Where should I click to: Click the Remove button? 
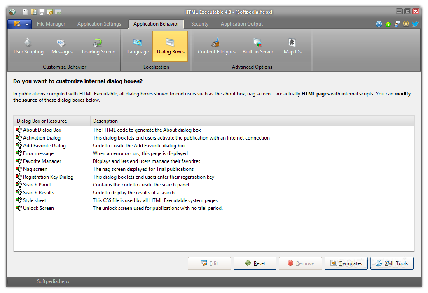(x=301, y=263)
